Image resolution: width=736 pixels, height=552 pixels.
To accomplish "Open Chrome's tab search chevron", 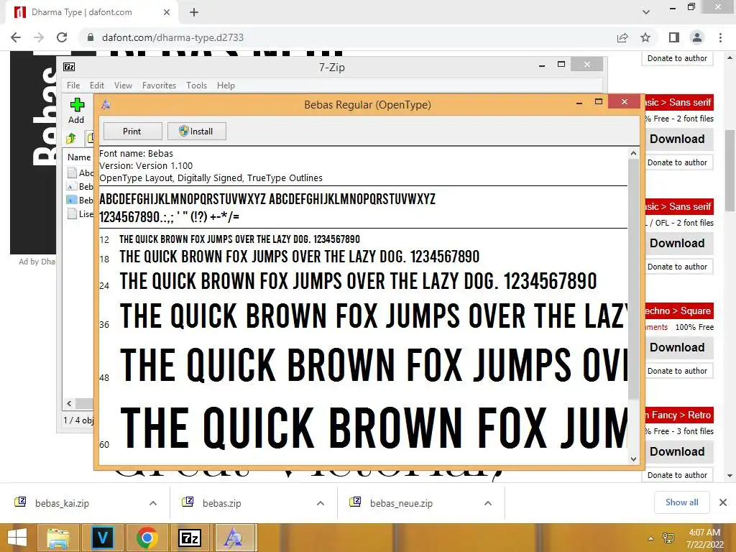I will pos(646,12).
